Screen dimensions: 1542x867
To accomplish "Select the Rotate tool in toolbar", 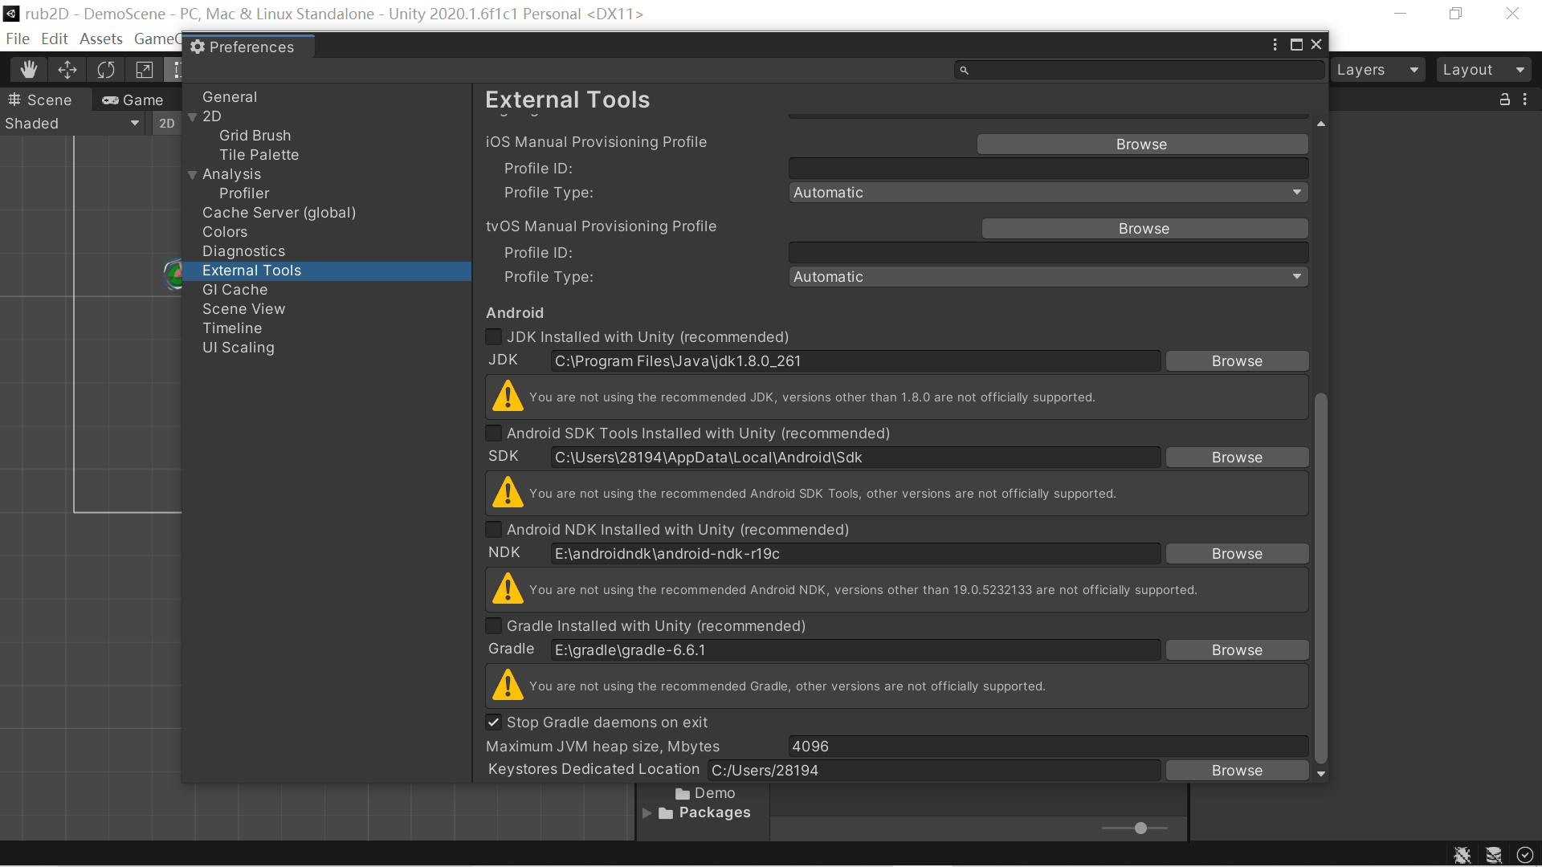I will click(106, 70).
